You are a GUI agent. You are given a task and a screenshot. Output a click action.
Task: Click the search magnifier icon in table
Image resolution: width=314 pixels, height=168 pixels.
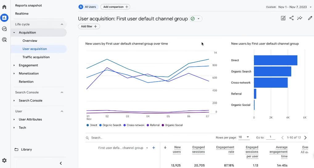pyautogui.click(x=87, y=138)
